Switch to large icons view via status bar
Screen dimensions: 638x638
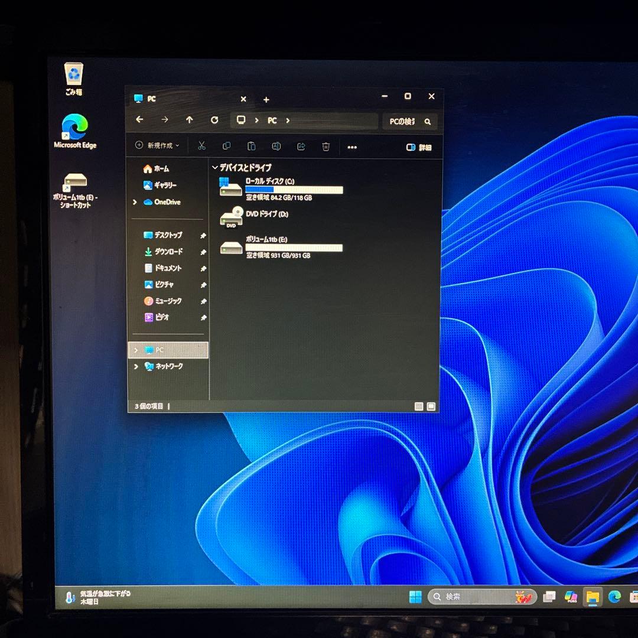[x=431, y=406]
